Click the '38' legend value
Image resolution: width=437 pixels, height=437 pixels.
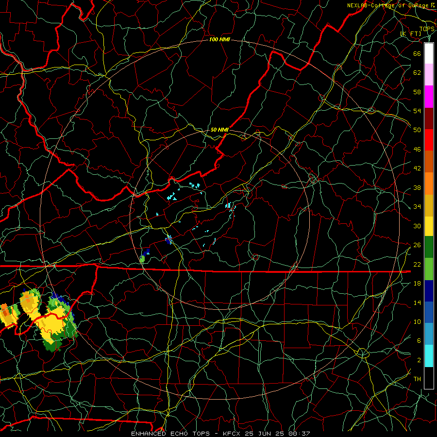click(x=417, y=188)
